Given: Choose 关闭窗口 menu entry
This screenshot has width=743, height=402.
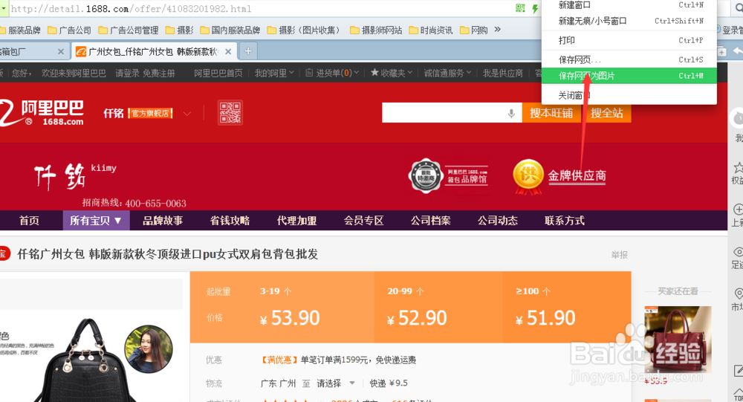Looking at the screenshot, I should click(629, 95).
